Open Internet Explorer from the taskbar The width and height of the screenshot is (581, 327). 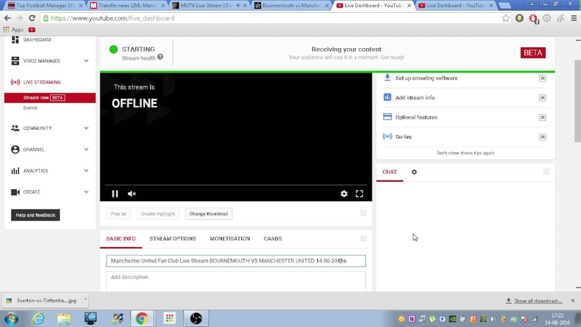click(x=38, y=318)
